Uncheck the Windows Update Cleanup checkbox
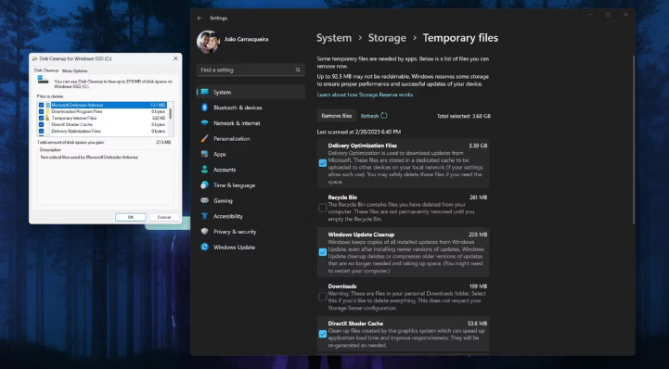This screenshot has height=369, width=669. 323,252
